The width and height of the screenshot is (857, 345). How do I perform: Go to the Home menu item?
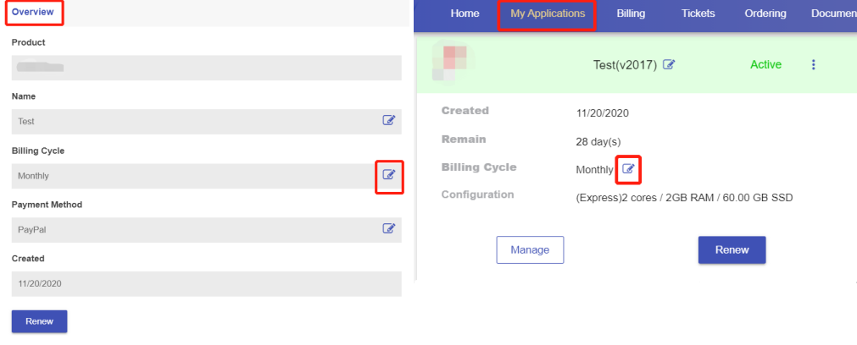pos(465,14)
